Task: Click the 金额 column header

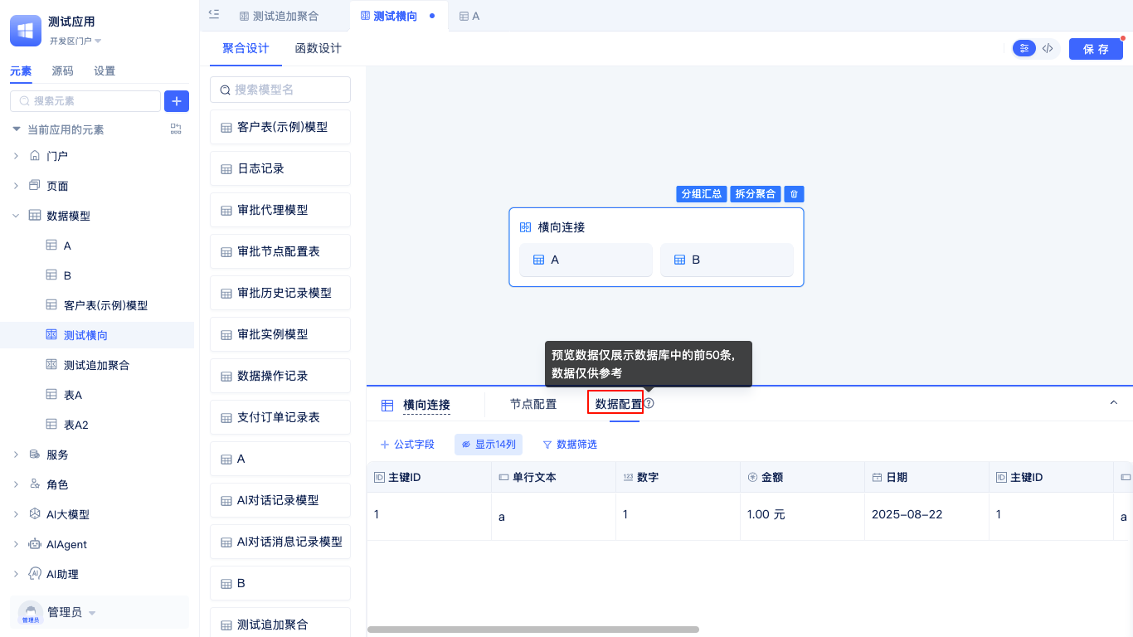Action: click(802, 477)
